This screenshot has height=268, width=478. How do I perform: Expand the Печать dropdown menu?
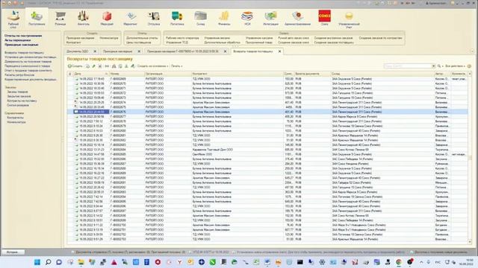[x=176, y=66]
